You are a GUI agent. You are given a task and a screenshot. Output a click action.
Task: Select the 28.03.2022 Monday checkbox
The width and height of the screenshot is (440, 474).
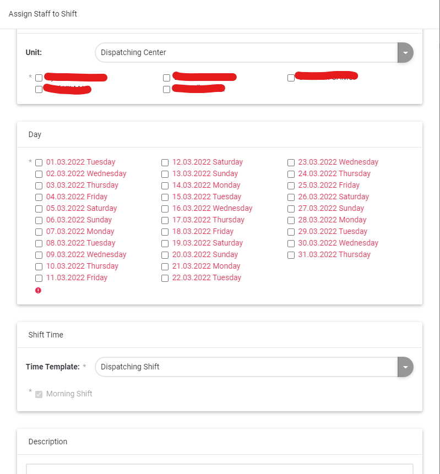tap(291, 220)
